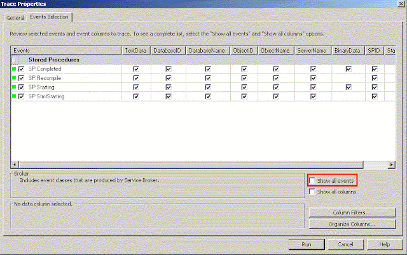Click the DatabaseID column header

168,51
